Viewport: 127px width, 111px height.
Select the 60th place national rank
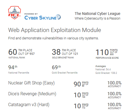(22, 53)
